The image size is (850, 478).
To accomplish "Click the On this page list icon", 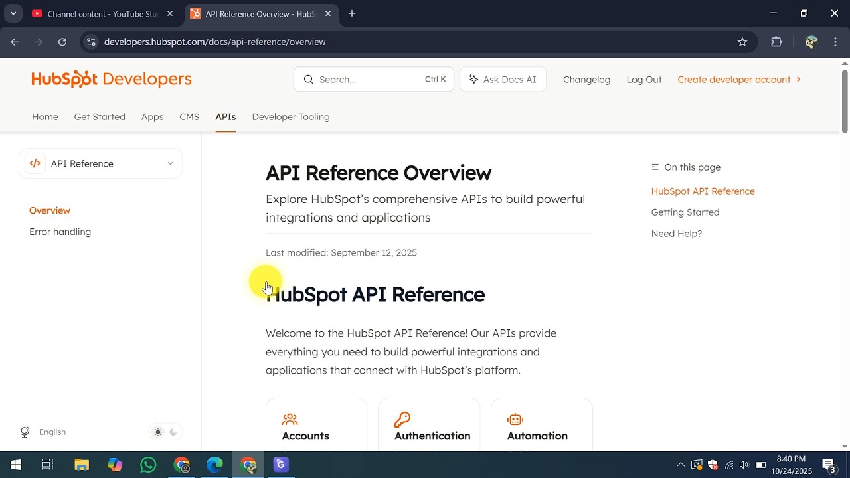I will (x=655, y=167).
